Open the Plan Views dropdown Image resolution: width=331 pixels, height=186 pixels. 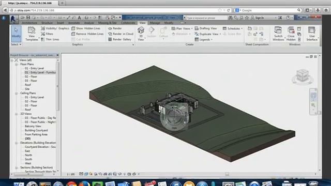point(182,28)
